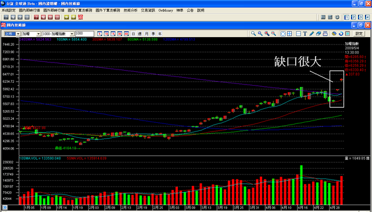Click the printer icon to print the chart

pyautogui.click(x=325, y=34)
